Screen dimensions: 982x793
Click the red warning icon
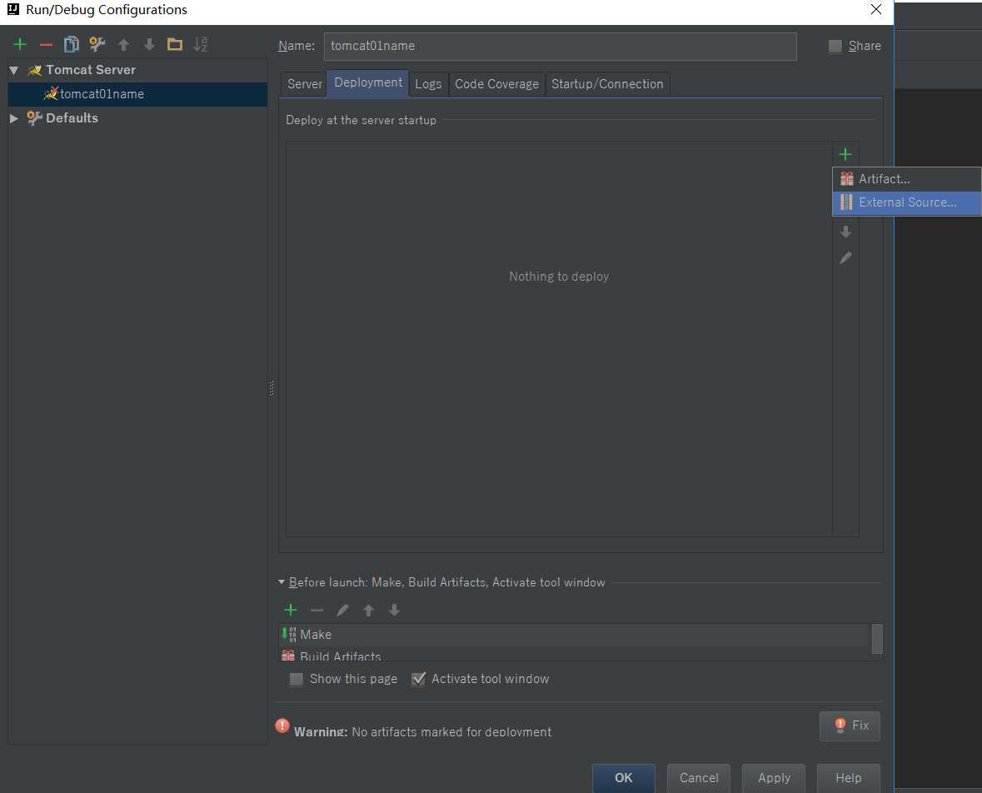(x=282, y=726)
